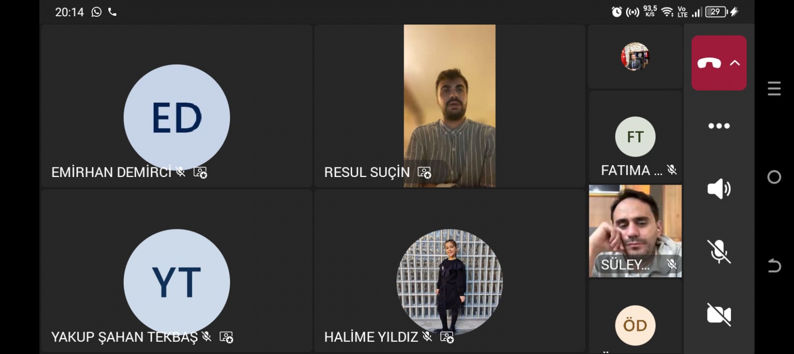Unmute your microphone
794x354 pixels.
coord(719,252)
